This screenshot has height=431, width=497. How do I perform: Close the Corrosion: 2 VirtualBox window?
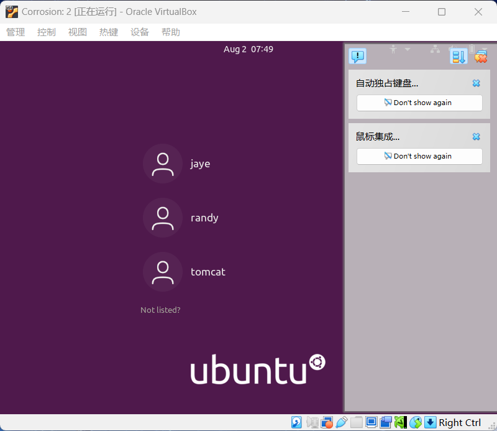coord(478,12)
